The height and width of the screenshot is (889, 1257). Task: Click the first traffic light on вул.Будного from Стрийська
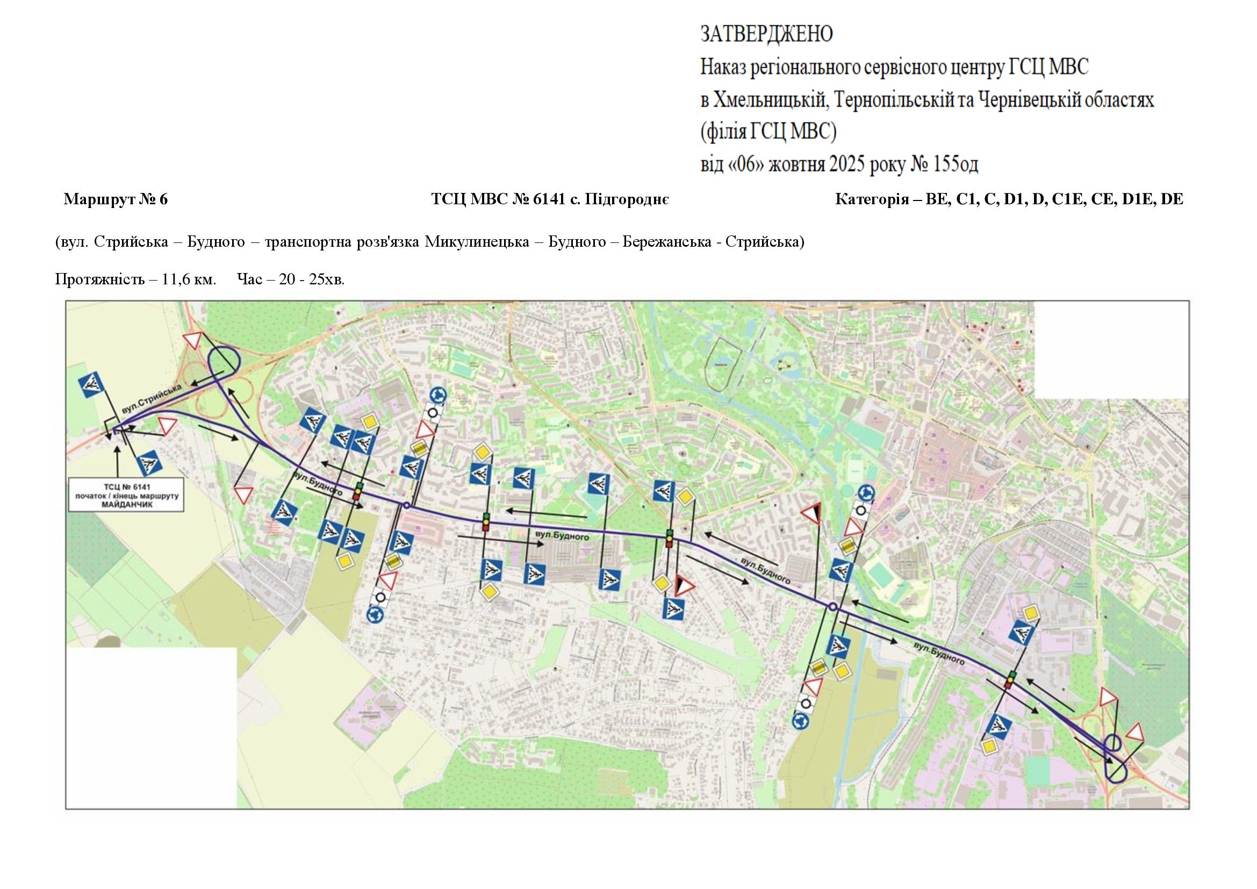tap(358, 491)
